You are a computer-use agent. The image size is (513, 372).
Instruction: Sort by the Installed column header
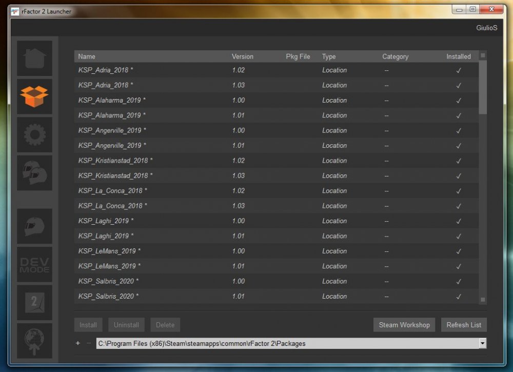click(x=458, y=56)
